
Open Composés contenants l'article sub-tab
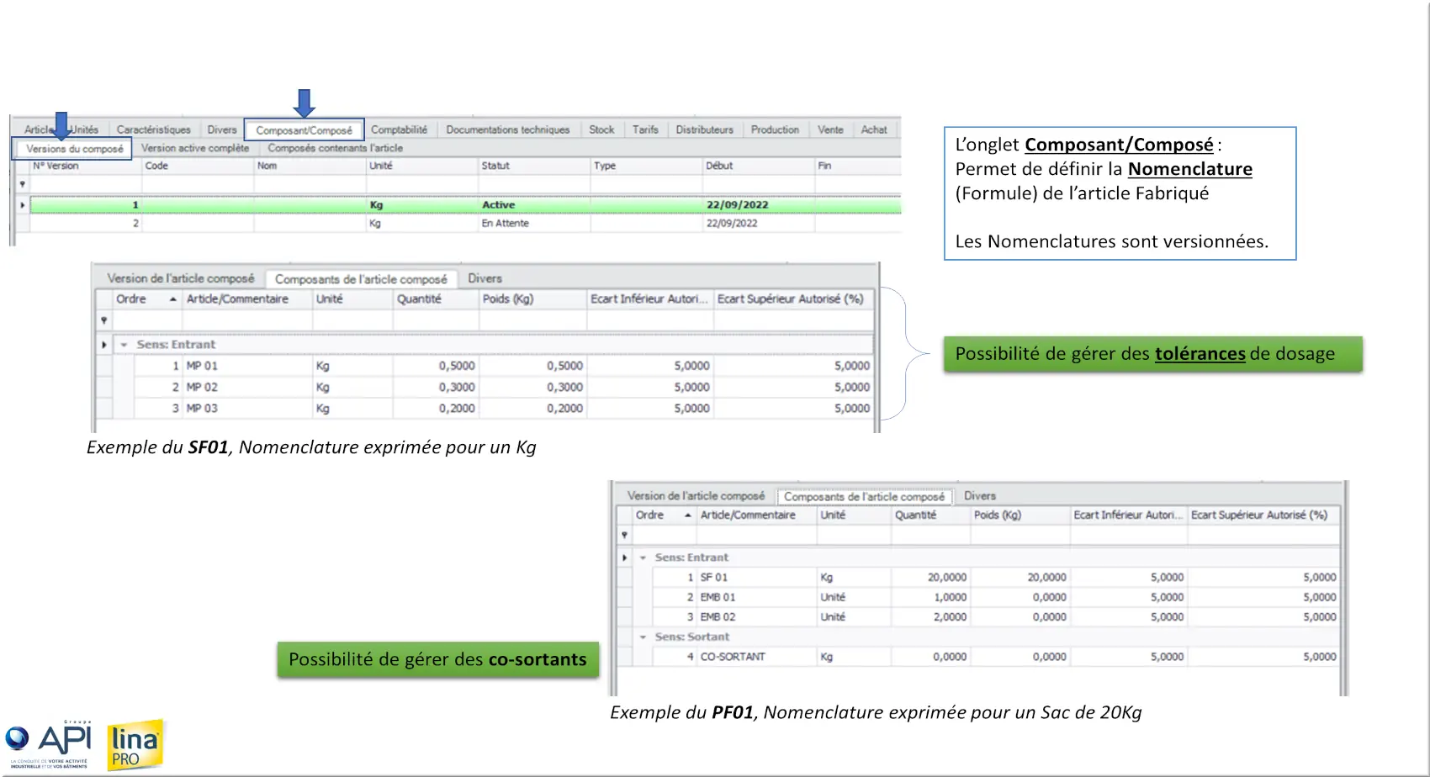pos(335,148)
